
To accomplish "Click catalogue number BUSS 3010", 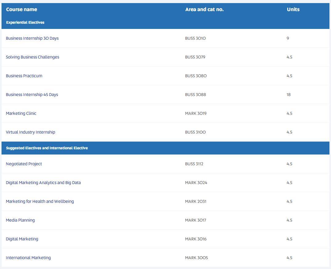I will click(x=195, y=38).
